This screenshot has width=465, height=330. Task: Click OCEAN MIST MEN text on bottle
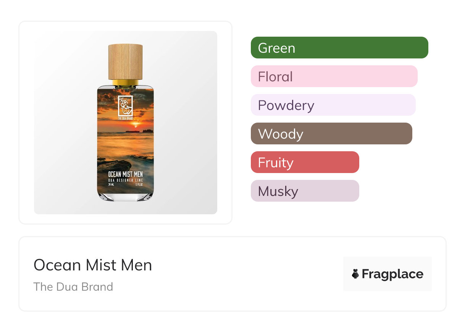[126, 175]
